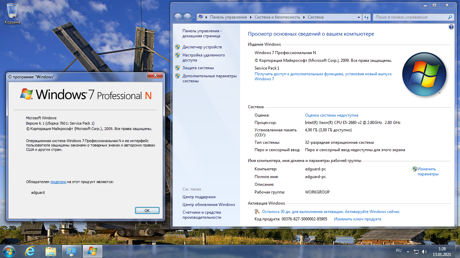Expand the arrow after Панель управления breadcrumb
Image resolution: width=460 pixels, height=258 pixels.
tap(251, 17)
